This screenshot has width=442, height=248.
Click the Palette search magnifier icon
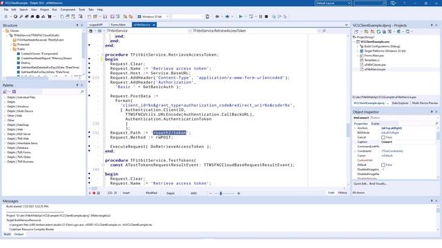82,92
